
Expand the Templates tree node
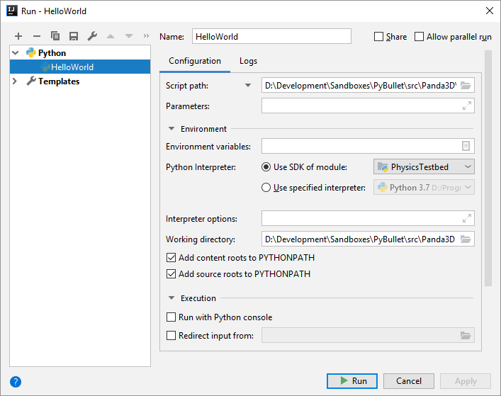15,81
